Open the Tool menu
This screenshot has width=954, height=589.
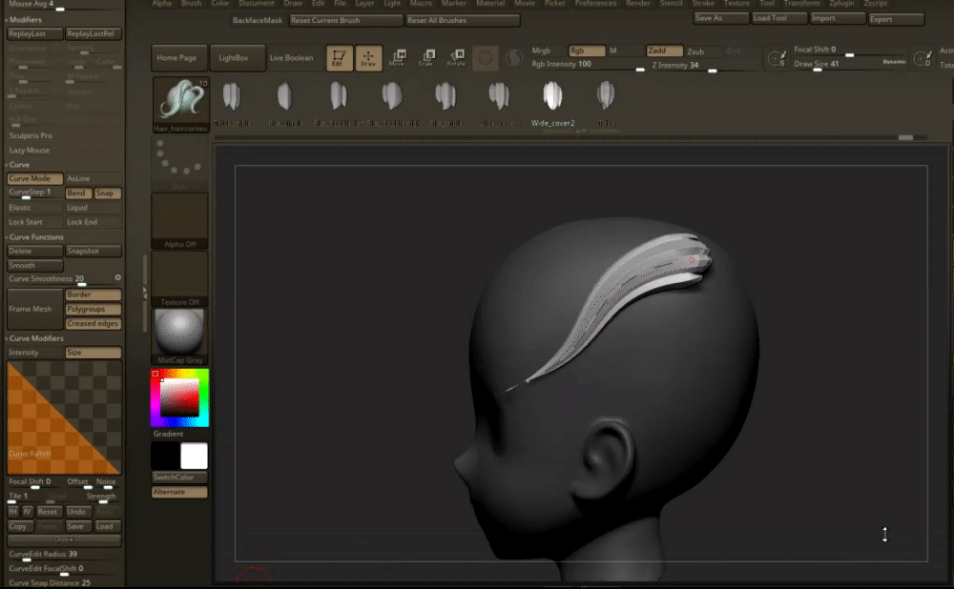[x=767, y=4]
